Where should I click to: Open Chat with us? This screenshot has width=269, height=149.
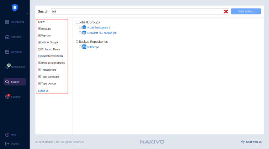(x=251, y=142)
